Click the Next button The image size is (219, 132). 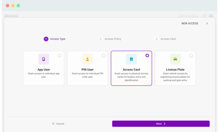161,124
